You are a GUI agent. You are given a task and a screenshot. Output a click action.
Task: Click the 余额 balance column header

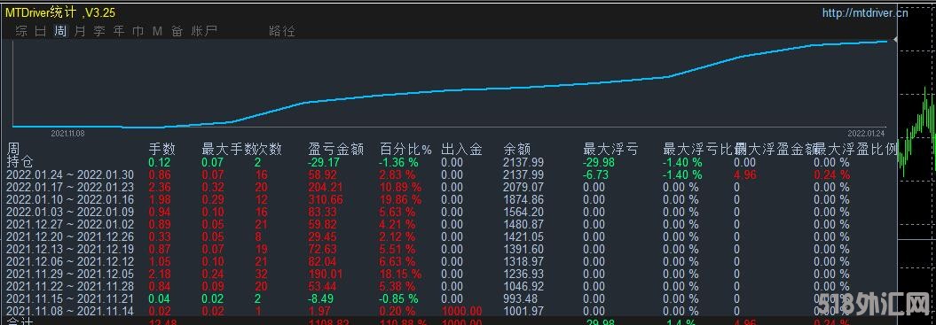(517, 149)
